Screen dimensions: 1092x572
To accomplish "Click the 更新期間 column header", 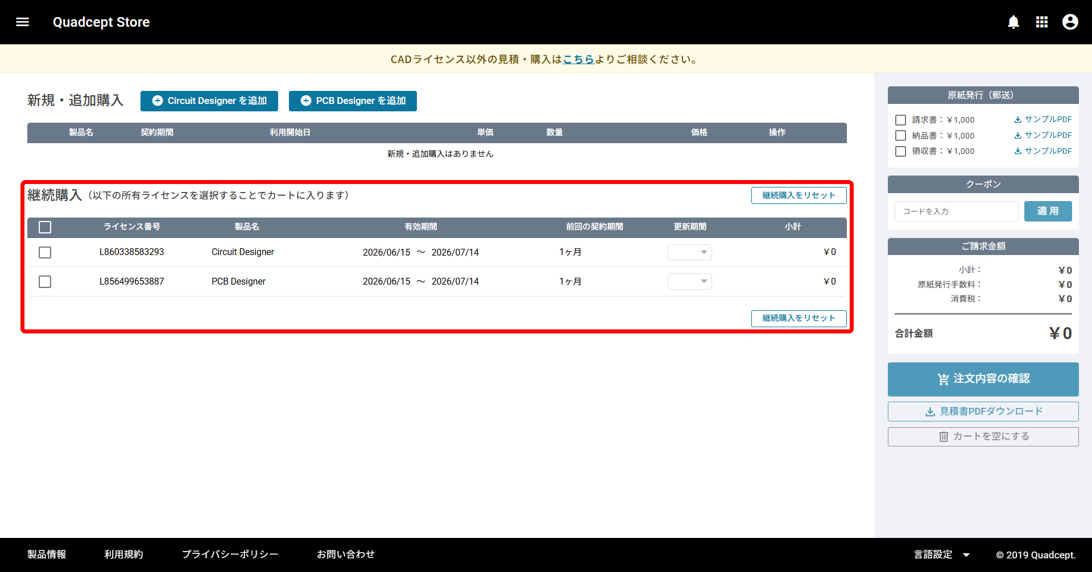I will pyautogui.click(x=690, y=227).
